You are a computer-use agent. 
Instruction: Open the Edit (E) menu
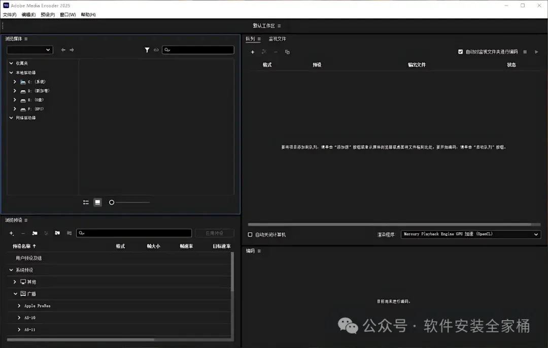point(28,15)
